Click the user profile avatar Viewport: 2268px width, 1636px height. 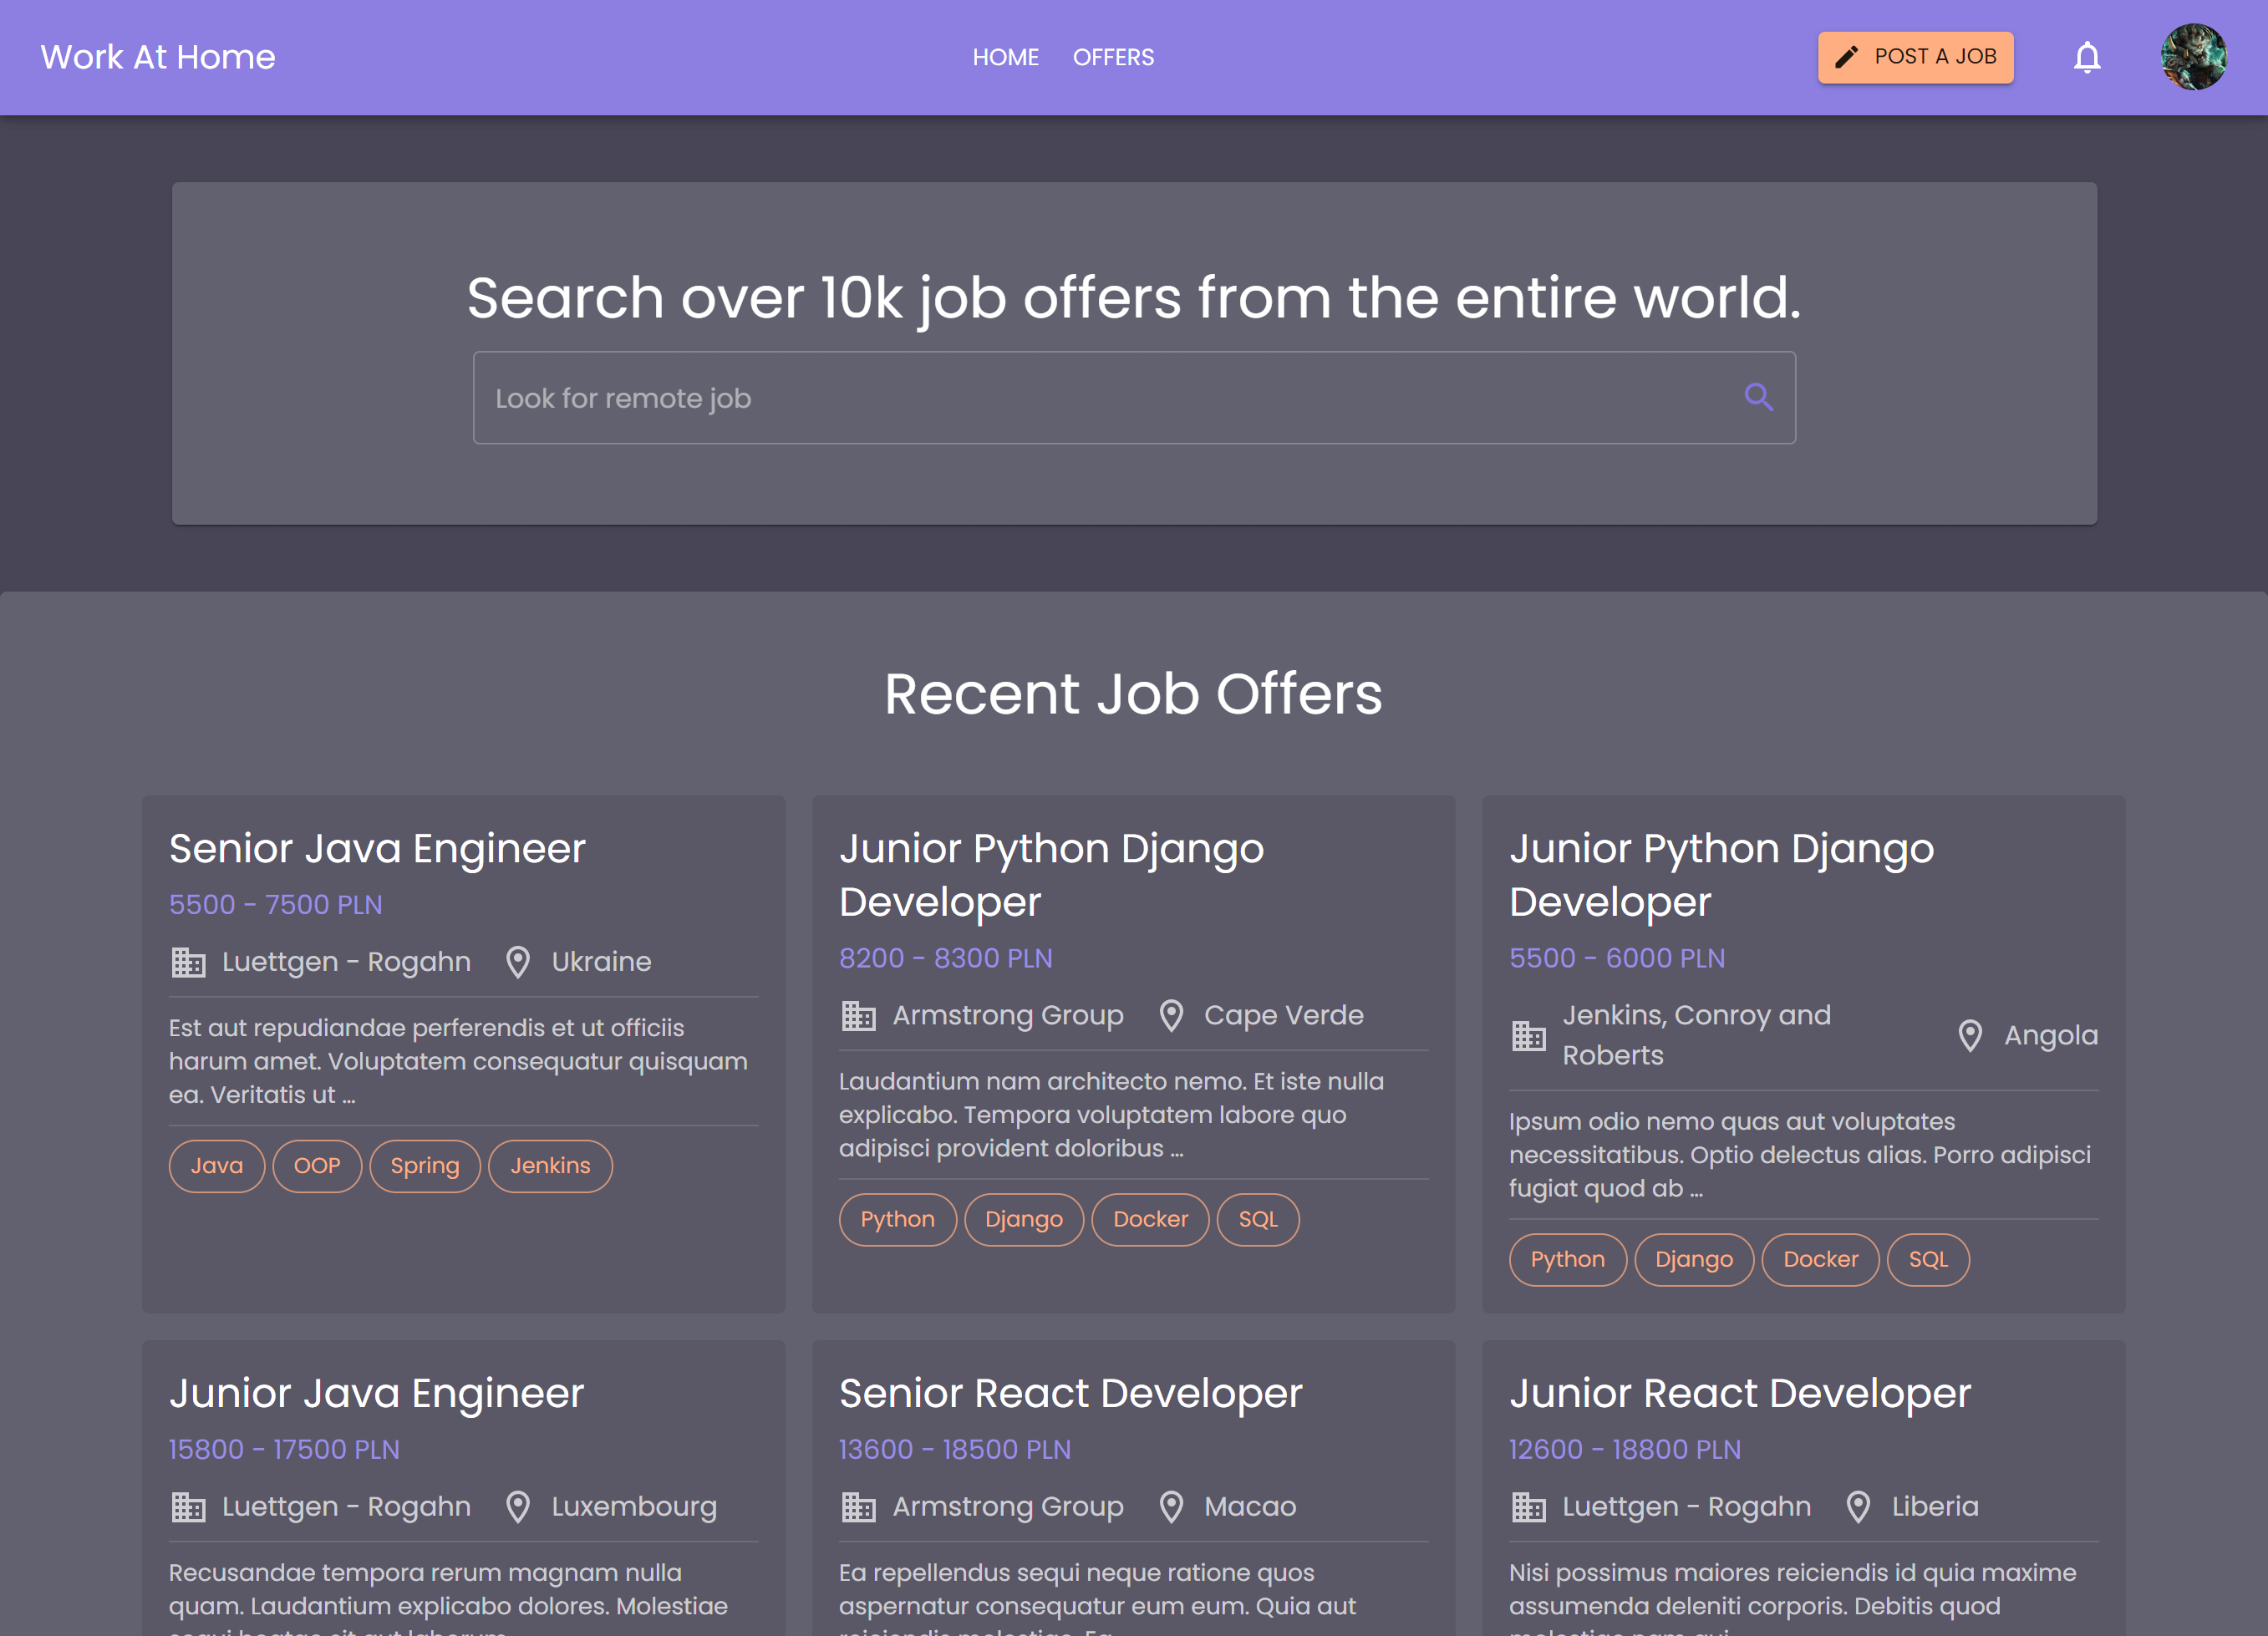tap(2192, 57)
